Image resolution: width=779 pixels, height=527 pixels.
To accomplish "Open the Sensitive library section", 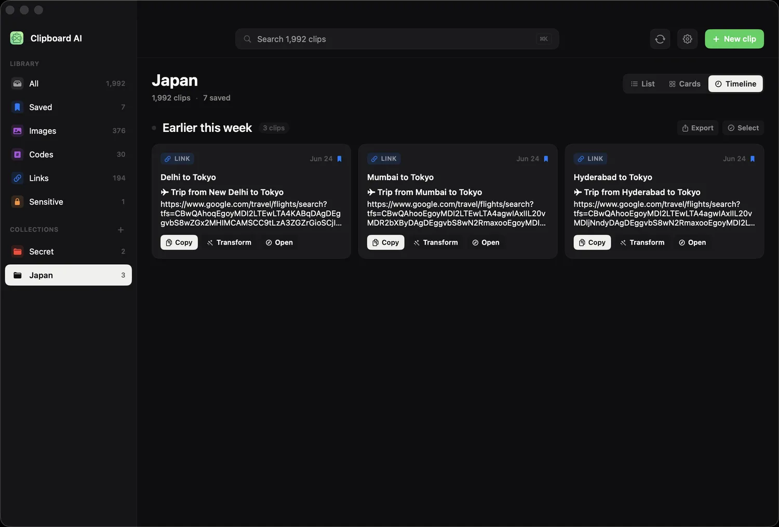I will [69, 201].
